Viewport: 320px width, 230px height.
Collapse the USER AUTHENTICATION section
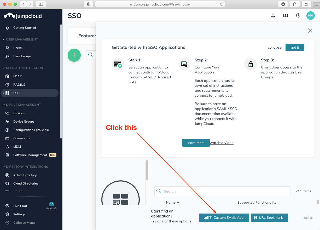(4, 68)
